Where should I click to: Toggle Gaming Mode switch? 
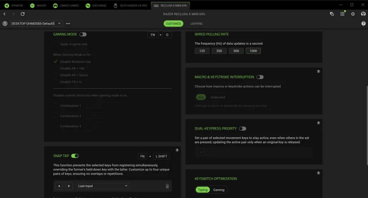[83, 34]
